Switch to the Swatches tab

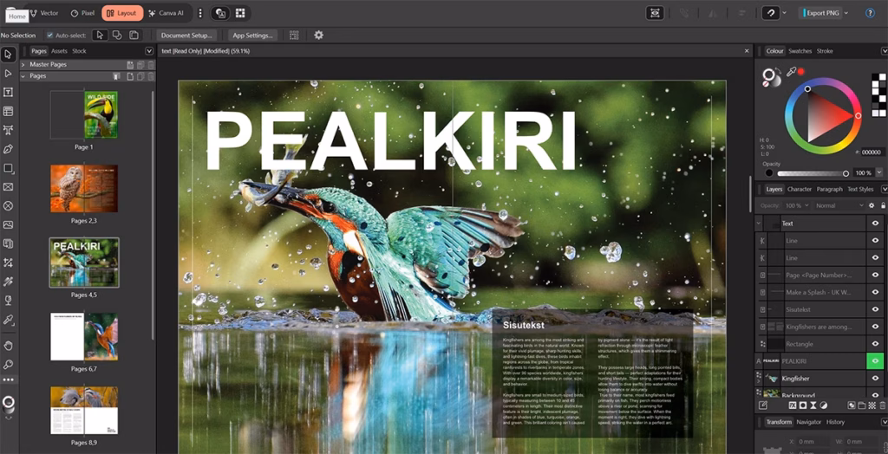(x=800, y=51)
